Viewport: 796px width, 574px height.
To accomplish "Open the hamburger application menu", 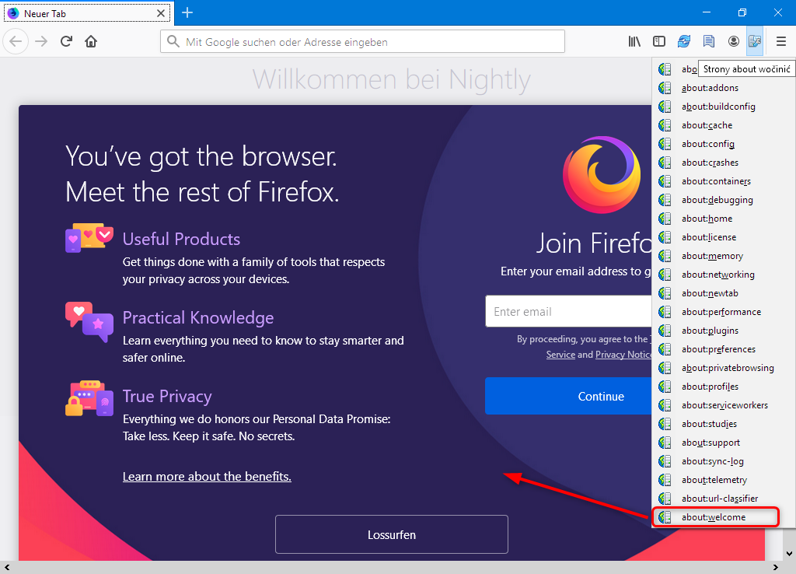I will (781, 41).
